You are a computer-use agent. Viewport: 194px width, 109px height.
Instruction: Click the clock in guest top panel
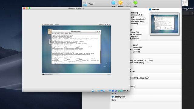point(101,25)
